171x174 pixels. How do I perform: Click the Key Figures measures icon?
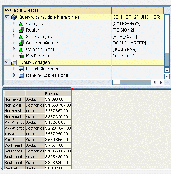pos(22,56)
